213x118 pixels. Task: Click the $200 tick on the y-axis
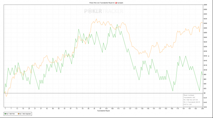coord(205,47)
